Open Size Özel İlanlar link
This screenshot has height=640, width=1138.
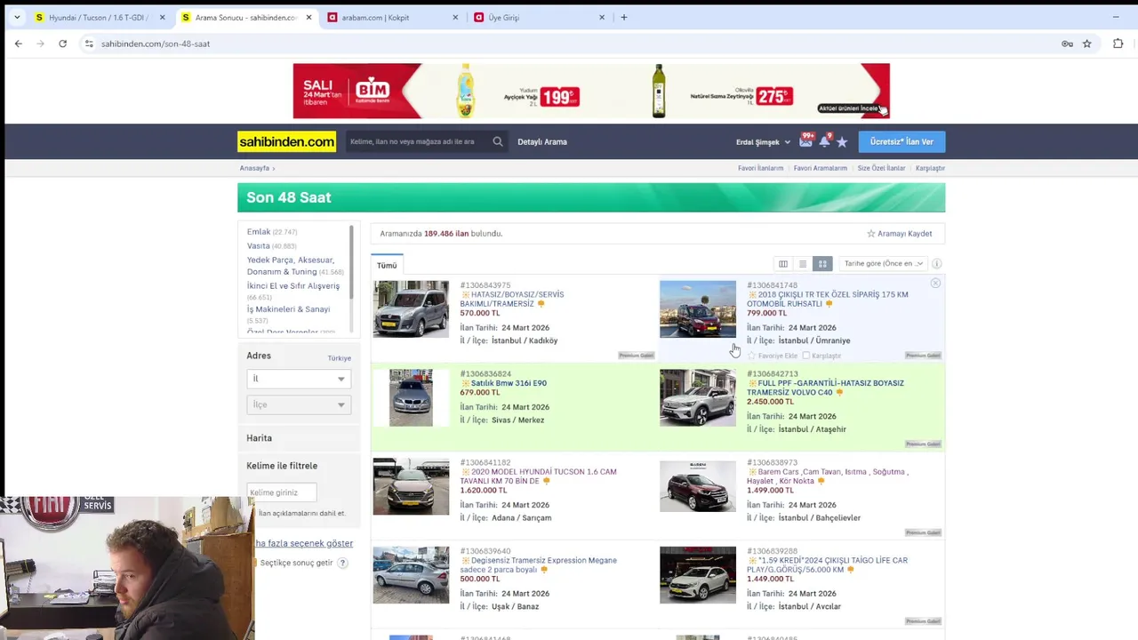(x=881, y=168)
